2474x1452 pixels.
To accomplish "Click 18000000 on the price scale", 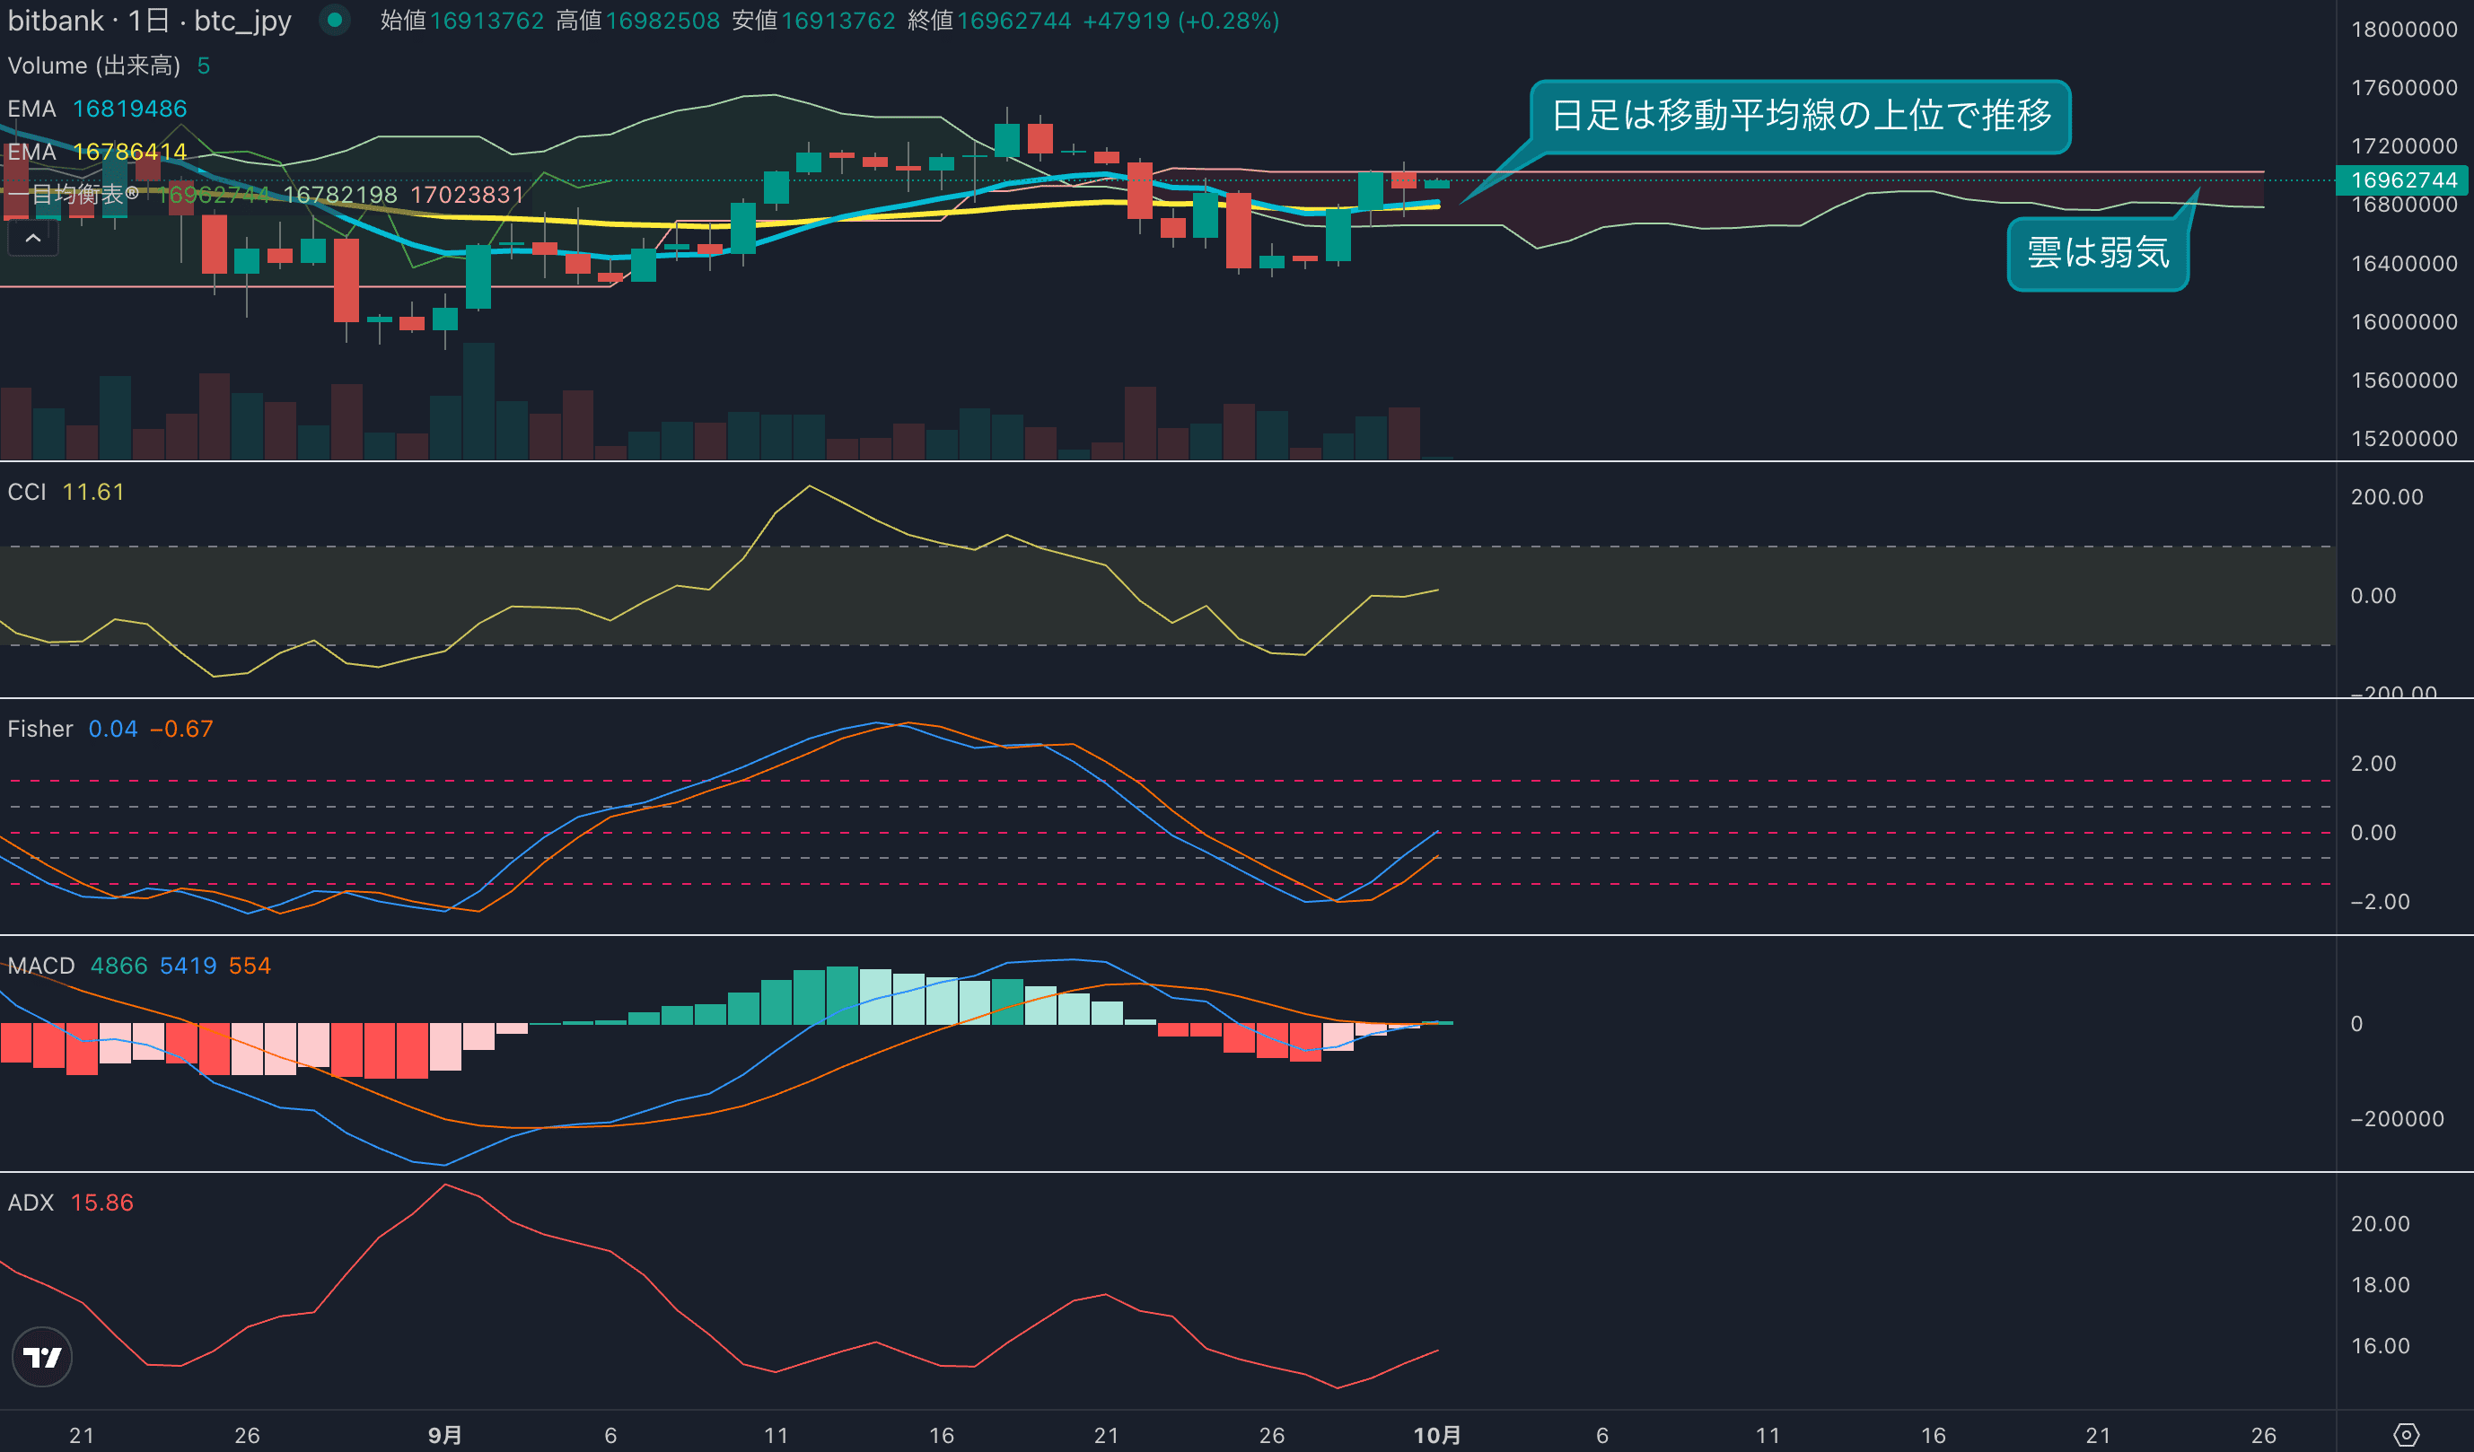I will (x=2403, y=30).
